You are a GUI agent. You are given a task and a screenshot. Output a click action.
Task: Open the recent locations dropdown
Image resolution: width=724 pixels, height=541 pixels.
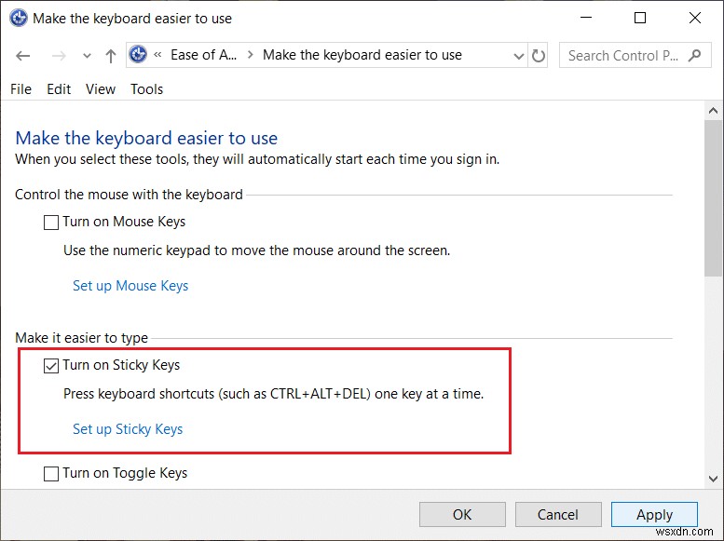pos(86,57)
